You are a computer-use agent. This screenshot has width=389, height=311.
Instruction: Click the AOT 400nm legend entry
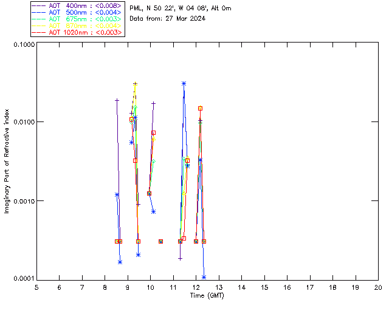pos(78,5)
